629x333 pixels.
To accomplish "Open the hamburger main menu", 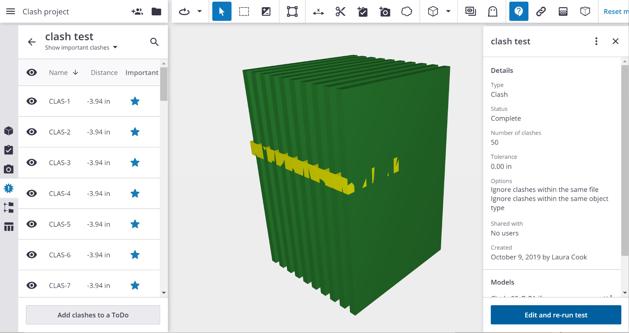I will click(11, 12).
